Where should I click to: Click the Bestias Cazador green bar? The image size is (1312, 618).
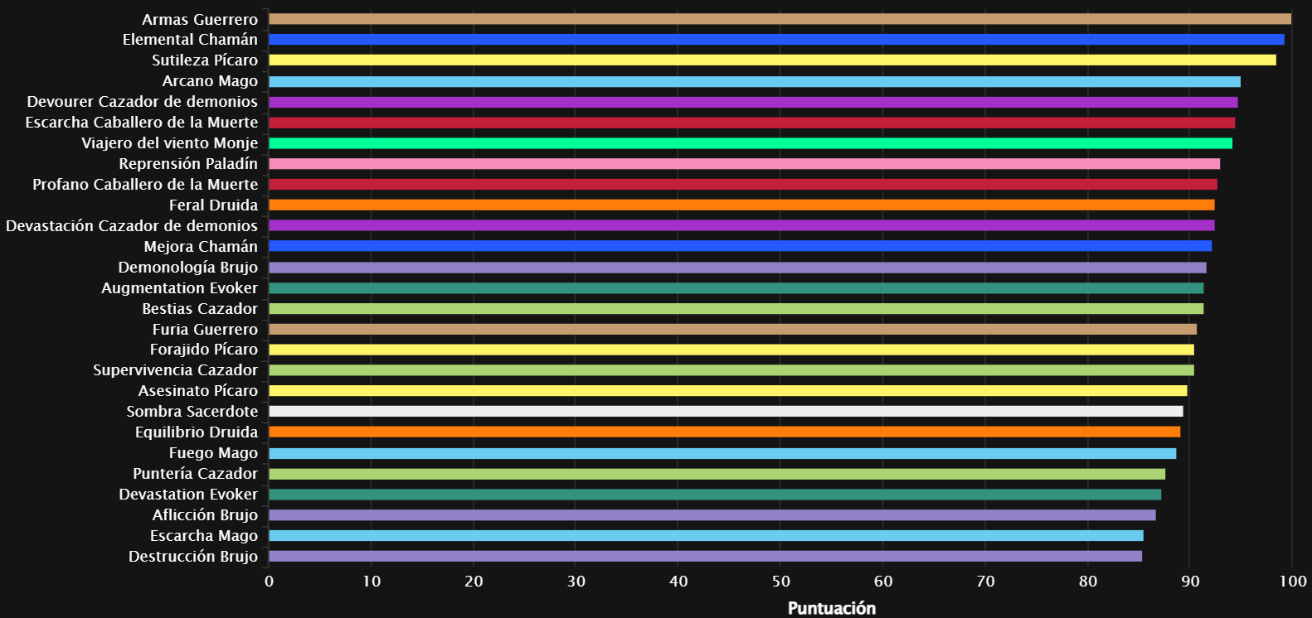(736, 309)
